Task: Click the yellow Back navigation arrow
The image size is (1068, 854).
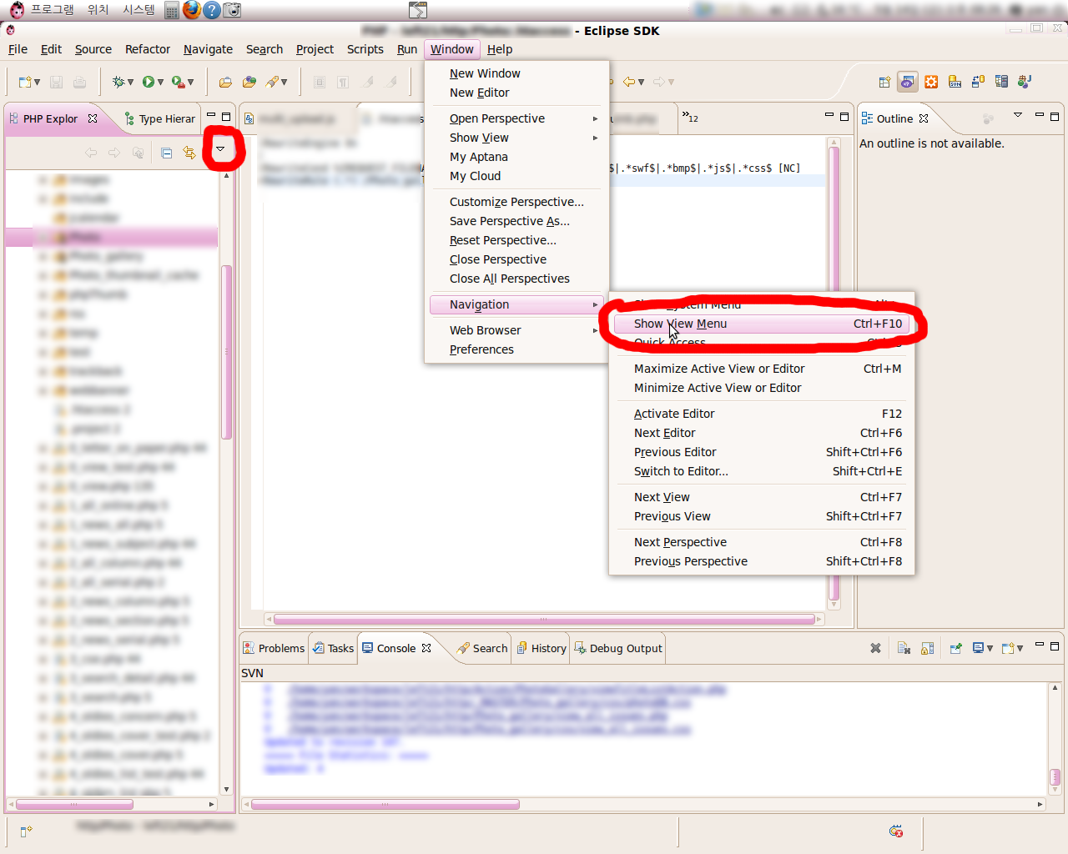Action: pos(629,82)
